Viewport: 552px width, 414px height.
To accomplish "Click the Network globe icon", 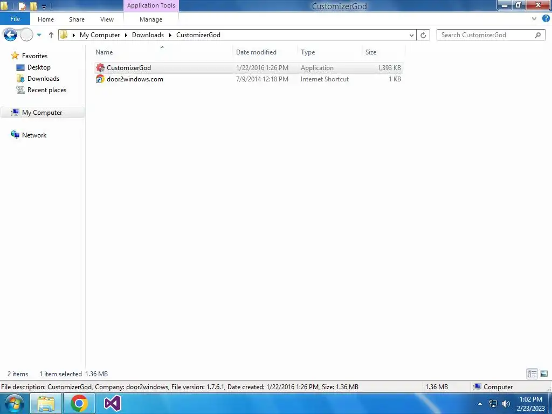I will coord(15,134).
